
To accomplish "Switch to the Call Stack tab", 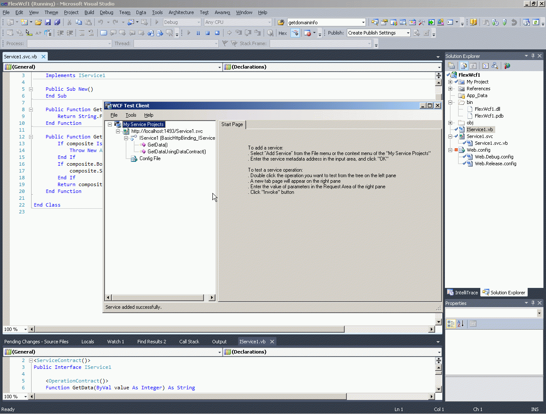I will click(x=189, y=342).
